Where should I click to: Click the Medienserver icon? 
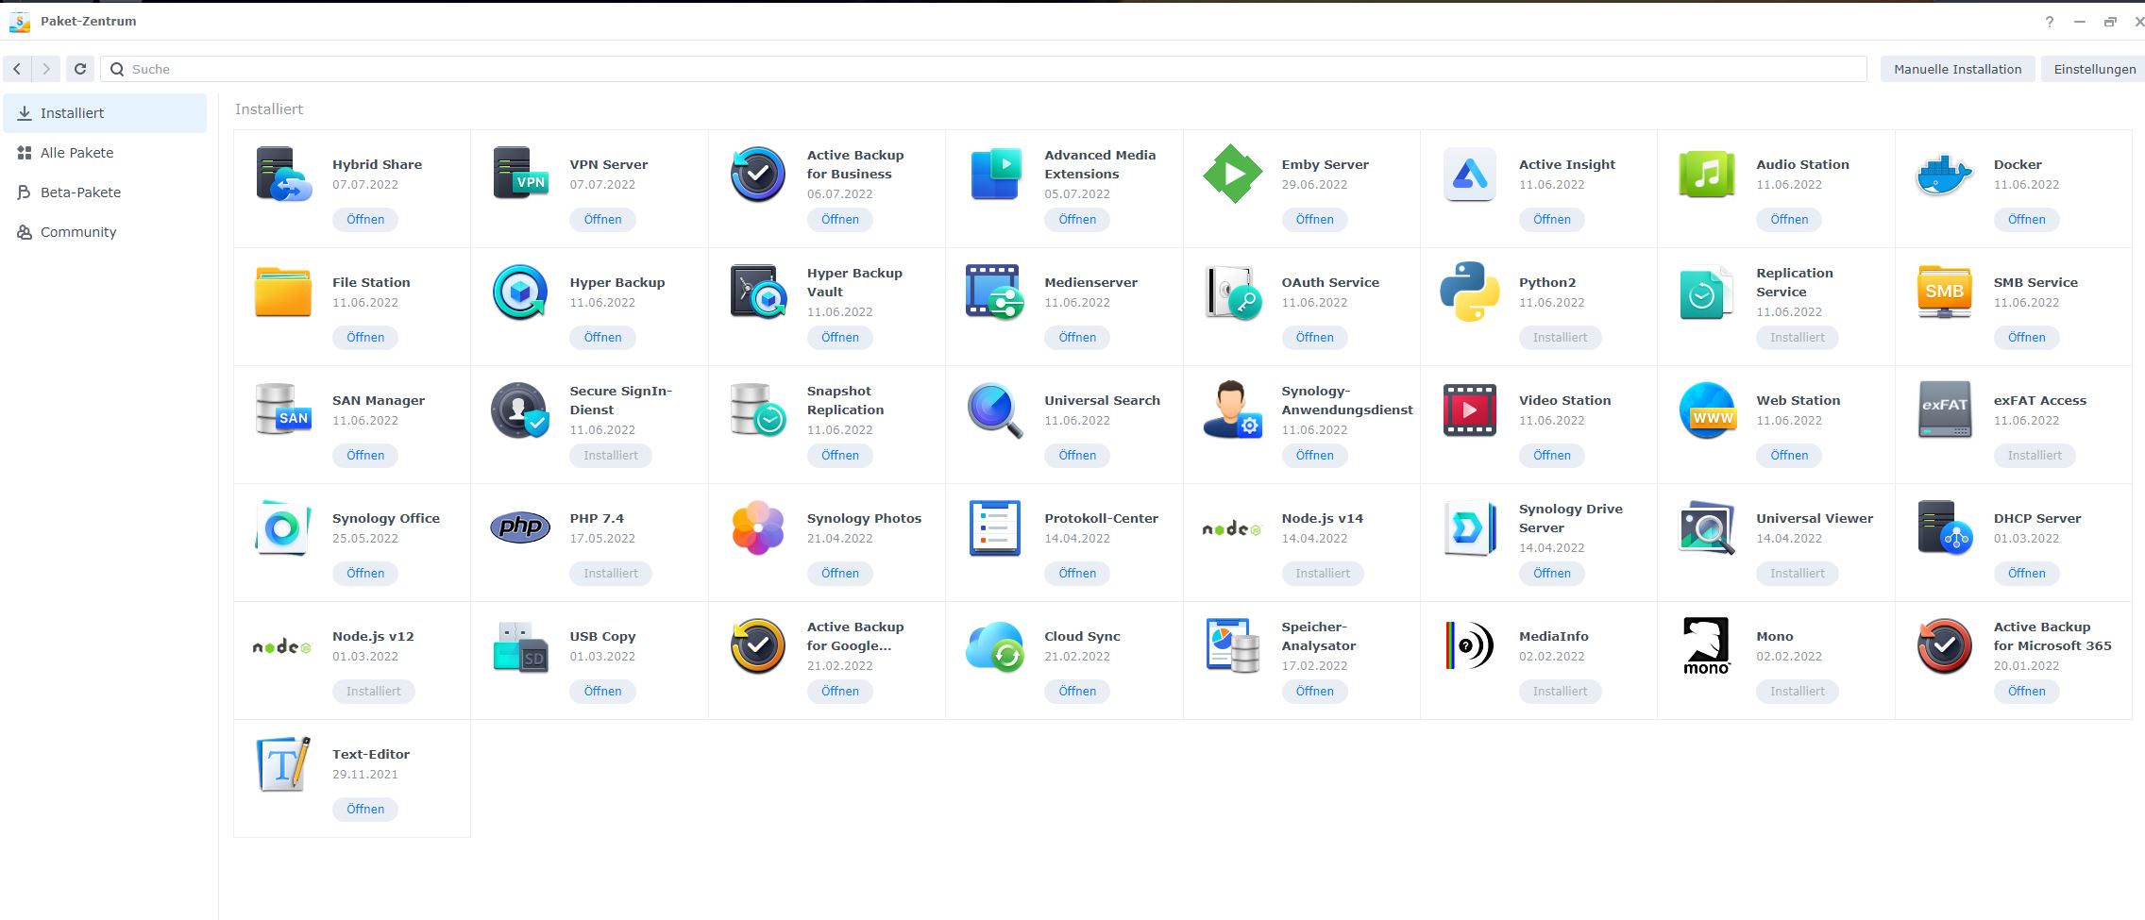pyautogui.click(x=995, y=292)
